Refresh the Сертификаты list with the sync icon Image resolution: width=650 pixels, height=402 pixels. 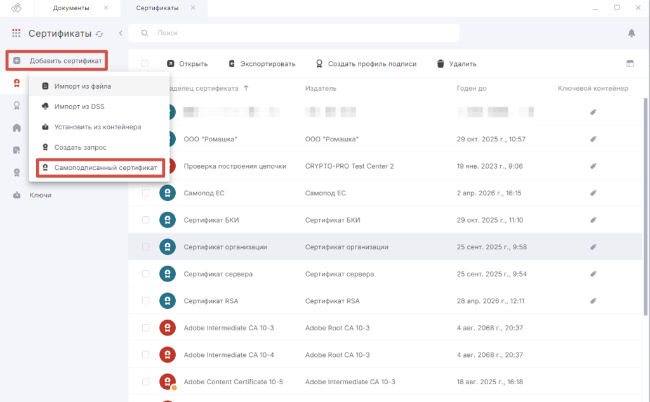[100, 34]
